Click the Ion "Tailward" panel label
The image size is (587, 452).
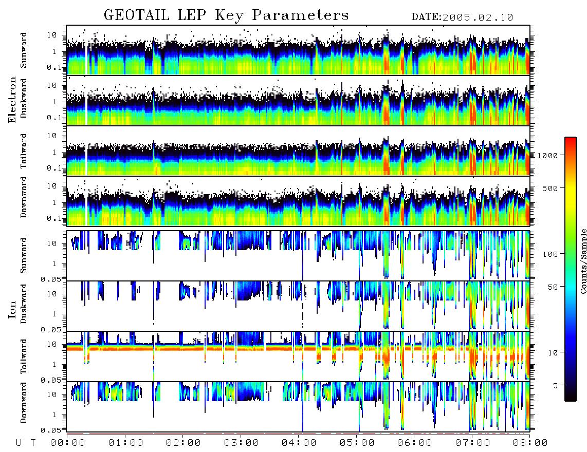pos(24,356)
